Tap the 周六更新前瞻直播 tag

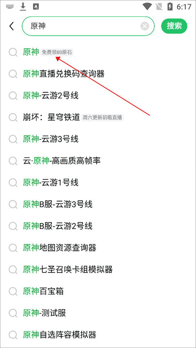(x=102, y=117)
